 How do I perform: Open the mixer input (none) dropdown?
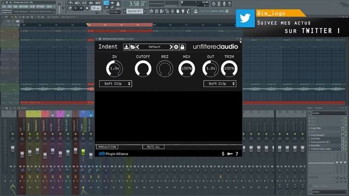(x=329, y=113)
